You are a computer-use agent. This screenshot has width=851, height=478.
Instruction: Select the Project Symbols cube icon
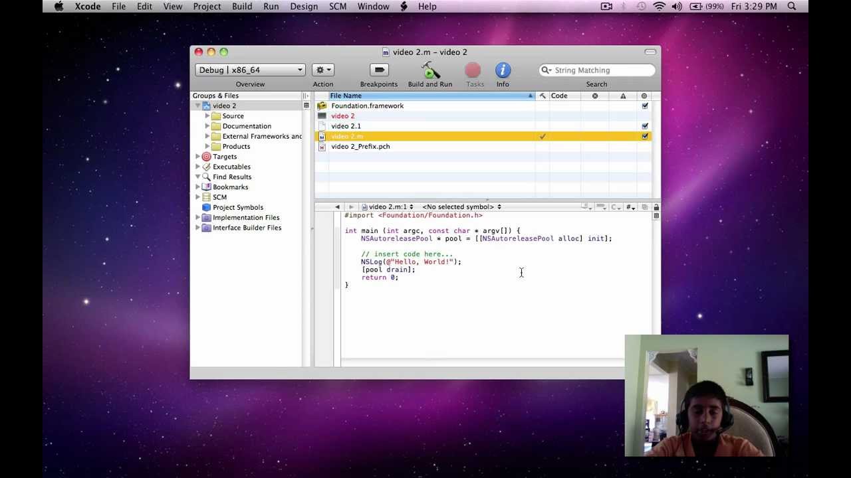click(206, 207)
